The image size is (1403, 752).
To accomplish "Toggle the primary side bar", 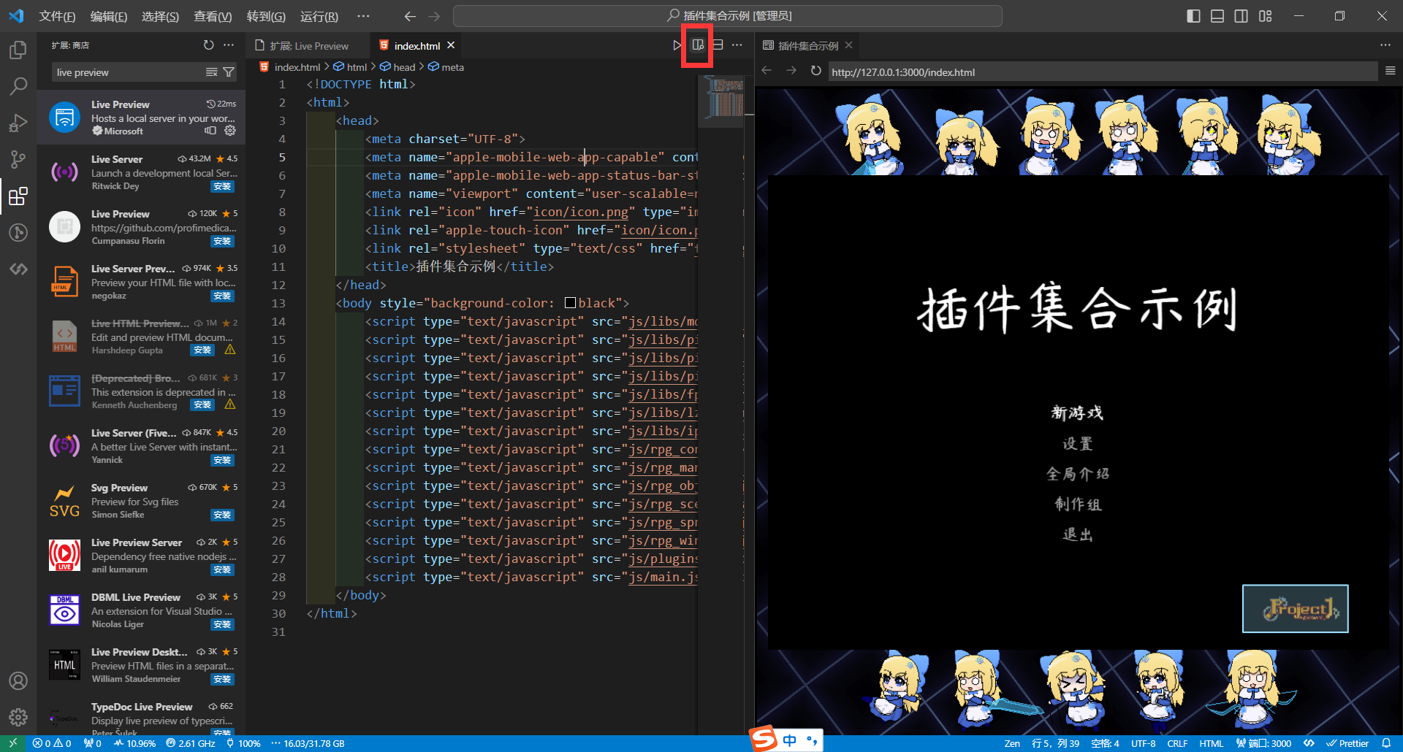I will (x=1193, y=16).
